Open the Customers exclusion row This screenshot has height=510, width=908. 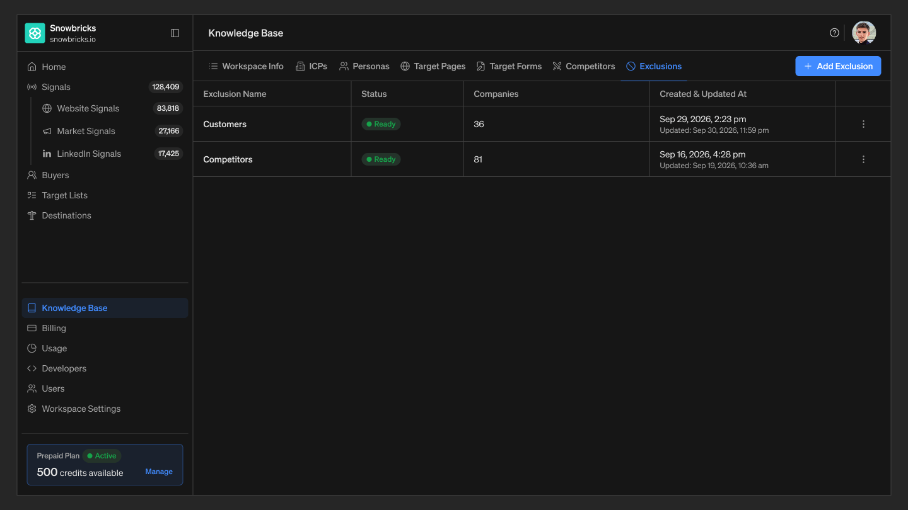pos(542,124)
